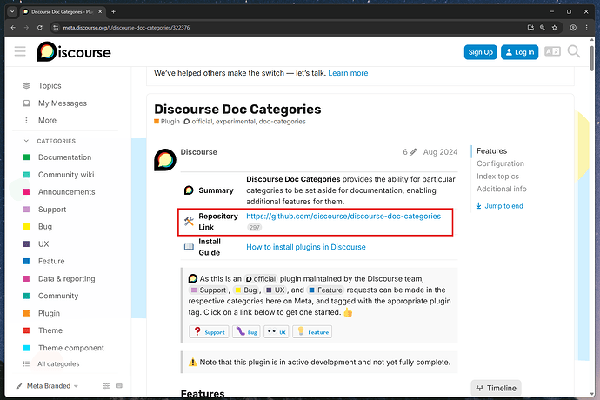
Task: Open the Timeline button
Action: [x=496, y=388]
